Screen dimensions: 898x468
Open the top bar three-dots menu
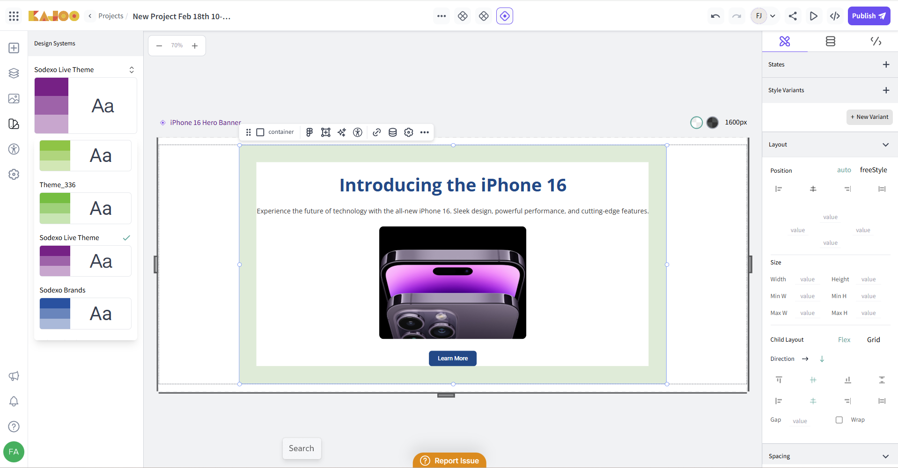click(442, 16)
